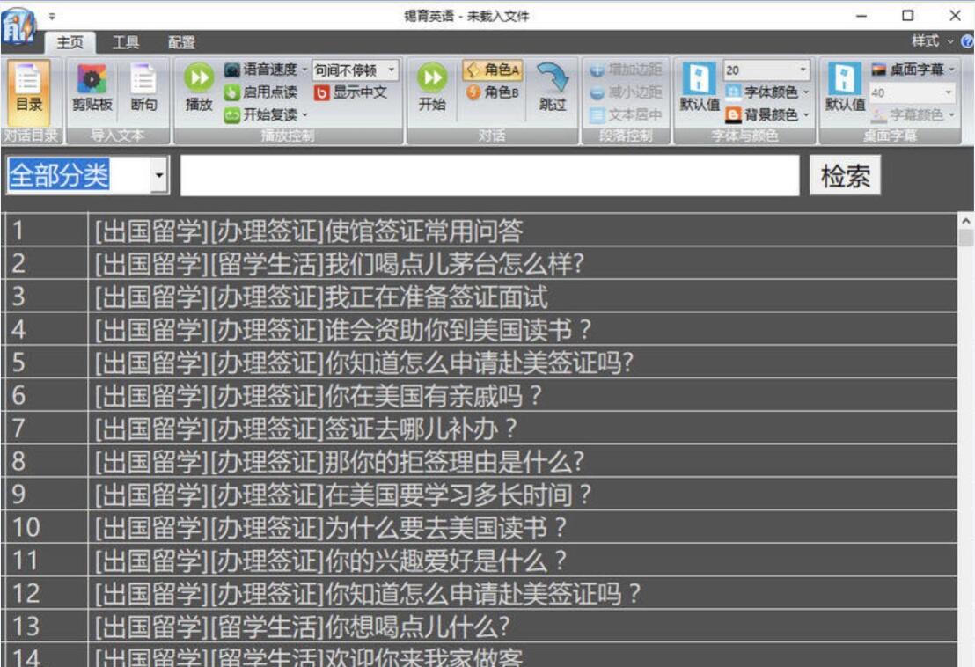975x667 pixels.
Task: Click the help question mark icon
Action: 968,41
